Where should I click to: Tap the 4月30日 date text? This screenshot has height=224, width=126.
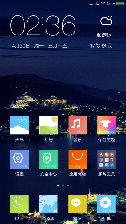point(21,46)
